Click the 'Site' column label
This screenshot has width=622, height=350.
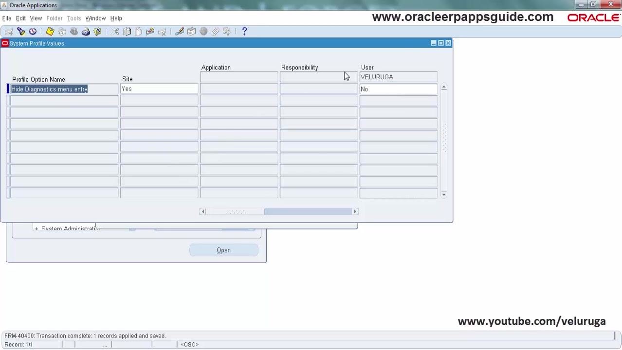pos(127,79)
